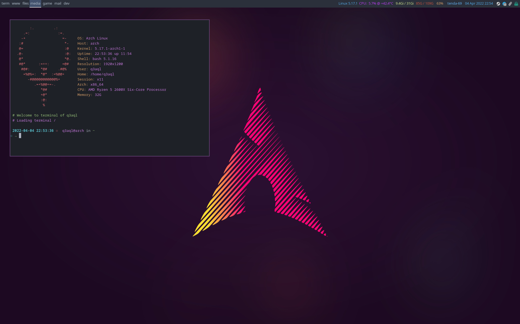This screenshot has width=520, height=324.
Task: Click the Welcome to terminal of q3aql line
Action: [x=45, y=115]
